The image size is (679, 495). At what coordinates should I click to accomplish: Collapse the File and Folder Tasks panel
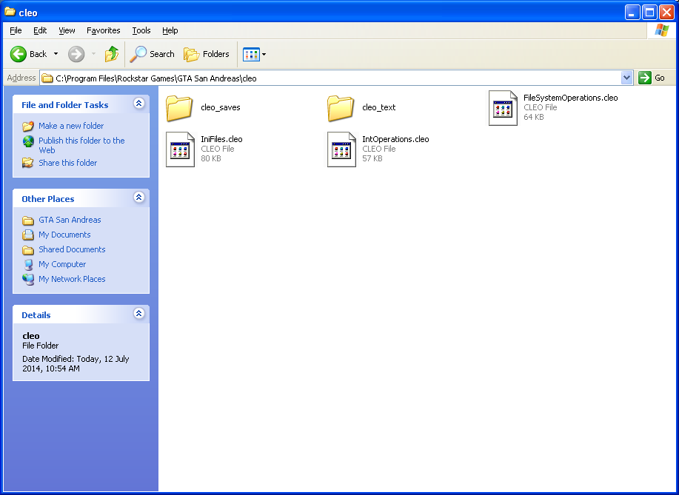(x=139, y=104)
